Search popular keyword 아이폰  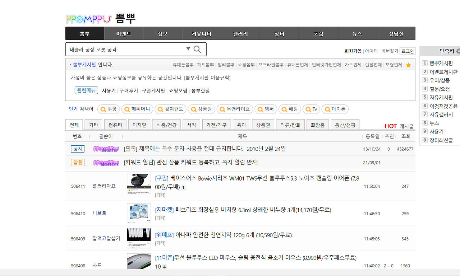click(x=335, y=109)
